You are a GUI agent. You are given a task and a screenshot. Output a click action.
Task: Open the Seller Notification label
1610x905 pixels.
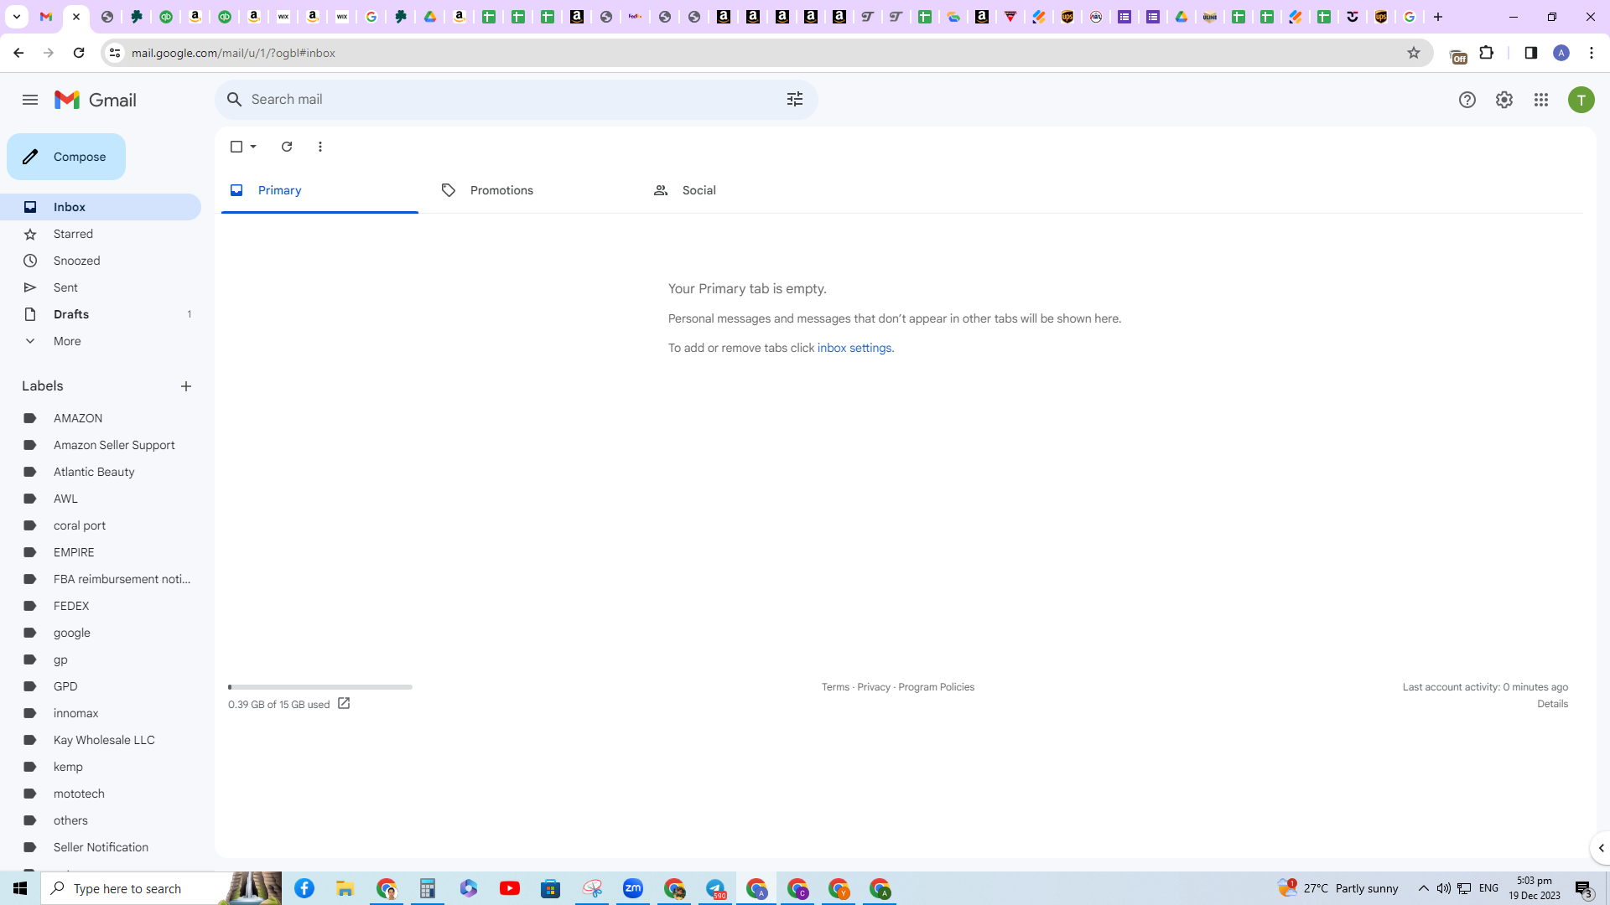coord(101,847)
